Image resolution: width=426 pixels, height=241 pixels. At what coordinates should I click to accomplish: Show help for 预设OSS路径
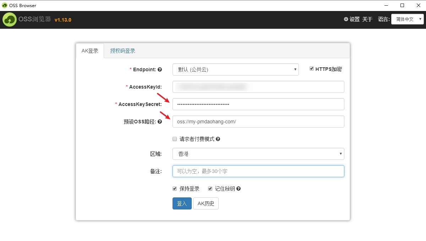pos(160,122)
